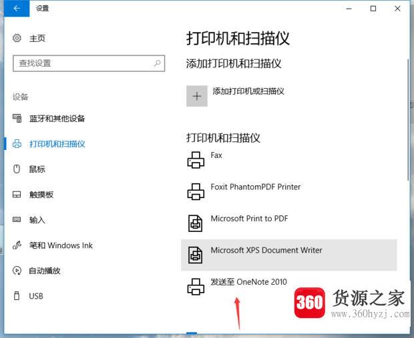Click the Home gear icon
Screen dimensions: 414x338
click(x=17, y=38)
